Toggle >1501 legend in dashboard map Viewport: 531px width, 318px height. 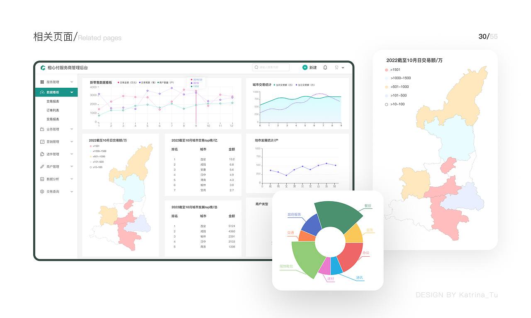(95, 146)
